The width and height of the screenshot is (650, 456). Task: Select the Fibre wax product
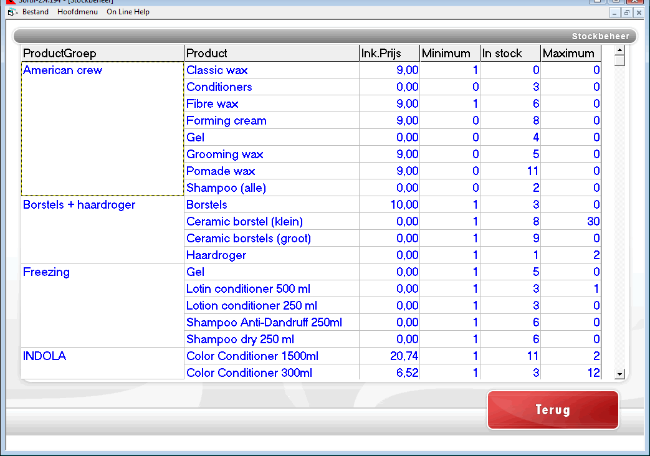point(272,103)
